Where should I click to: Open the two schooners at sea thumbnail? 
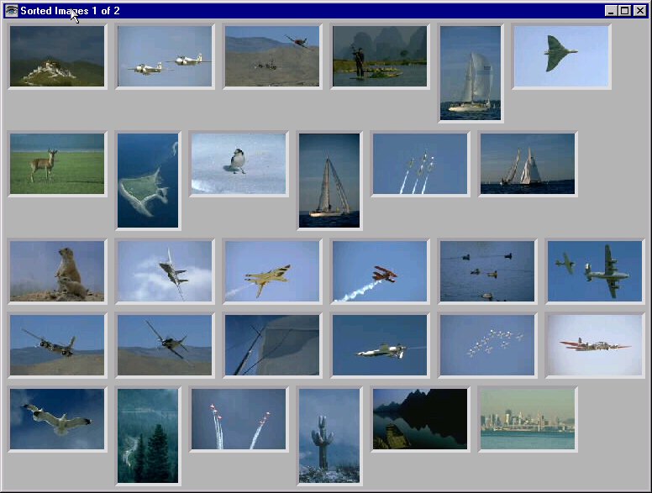coord(528,164)
